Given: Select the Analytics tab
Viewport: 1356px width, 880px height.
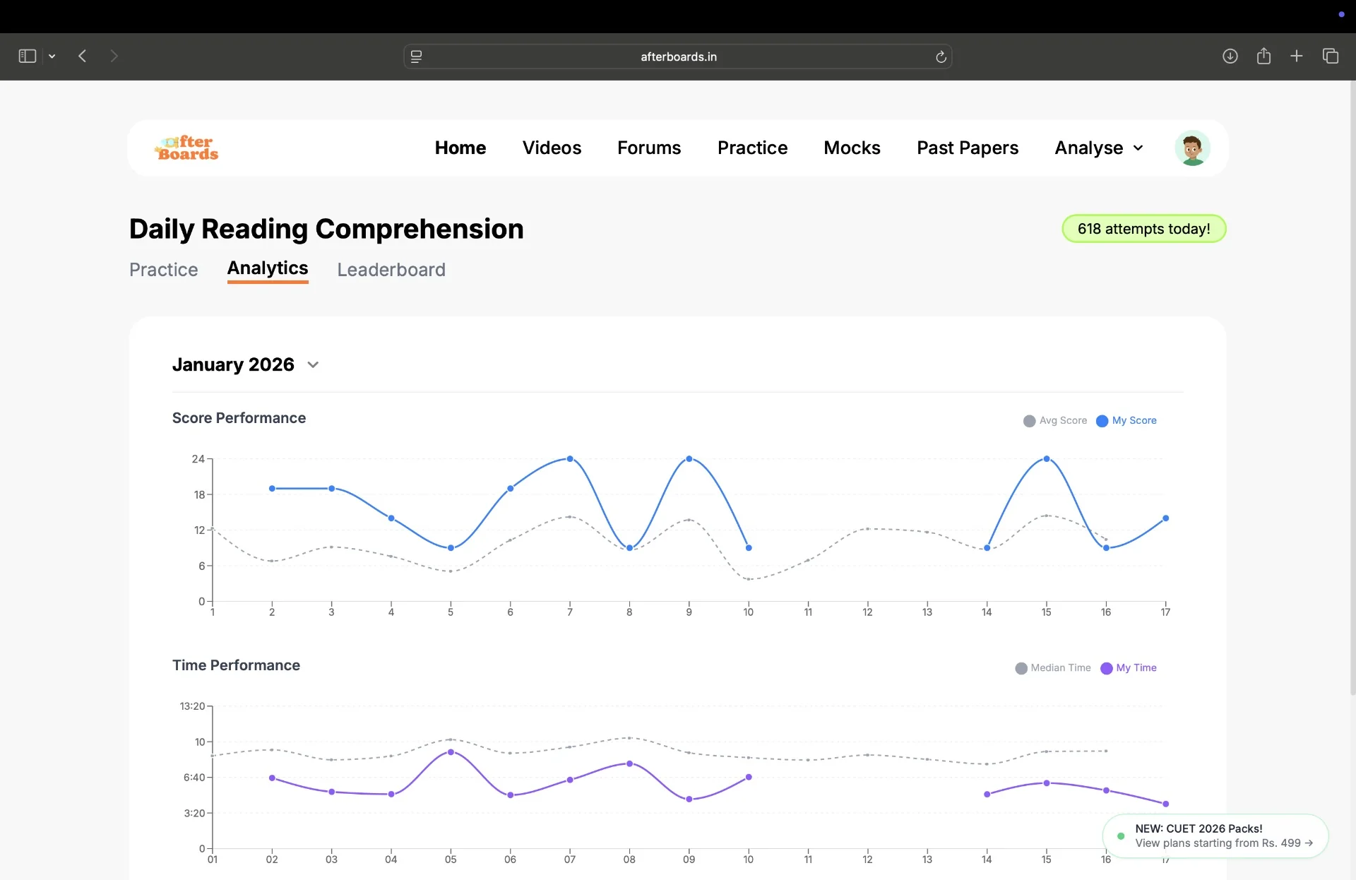Looking at the screenshot, I should click(x=268, y=268).
